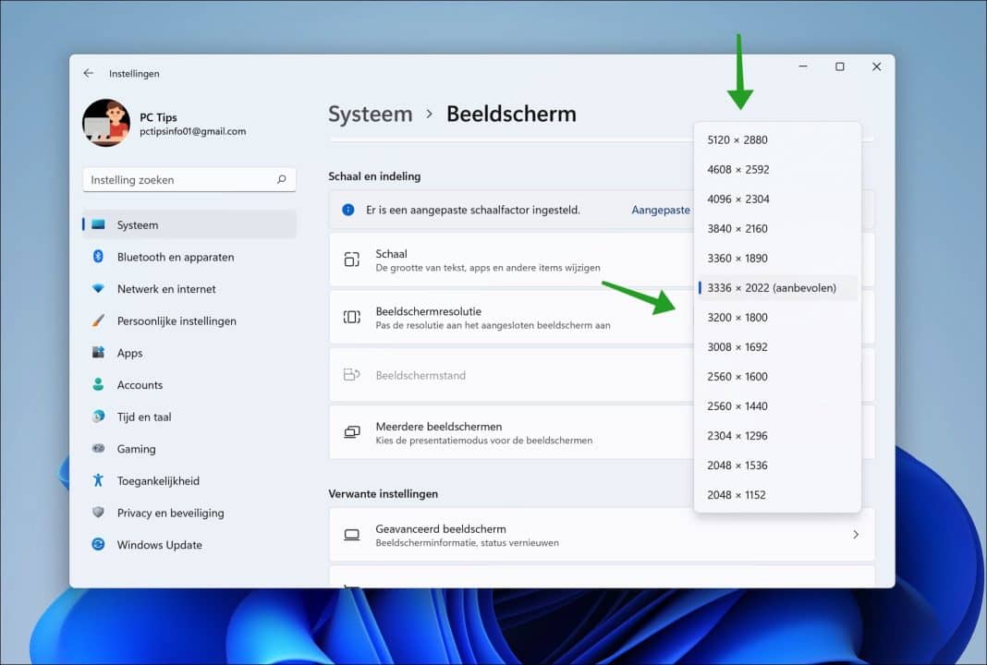Select resolution 3840 × 2160
The image size is (987, 665).
[x=777, y=228]
